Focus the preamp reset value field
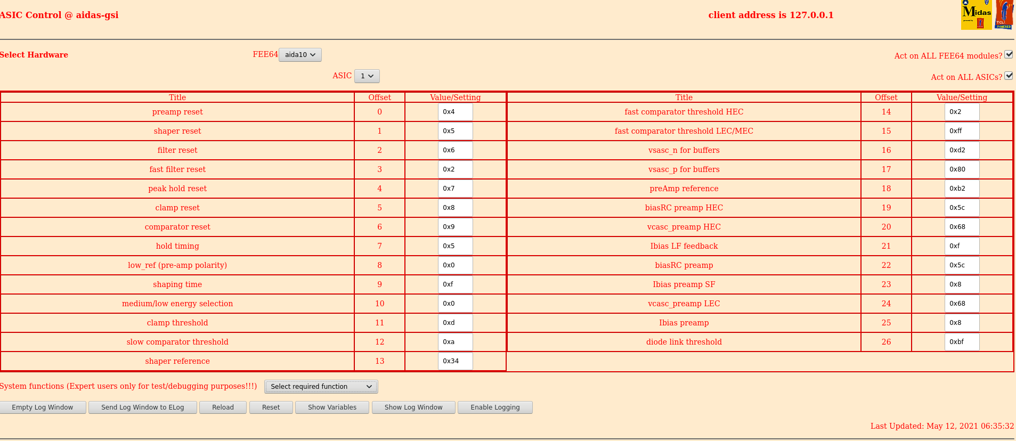Screen dimensions: 1016x441 click(x=456, y=112)
